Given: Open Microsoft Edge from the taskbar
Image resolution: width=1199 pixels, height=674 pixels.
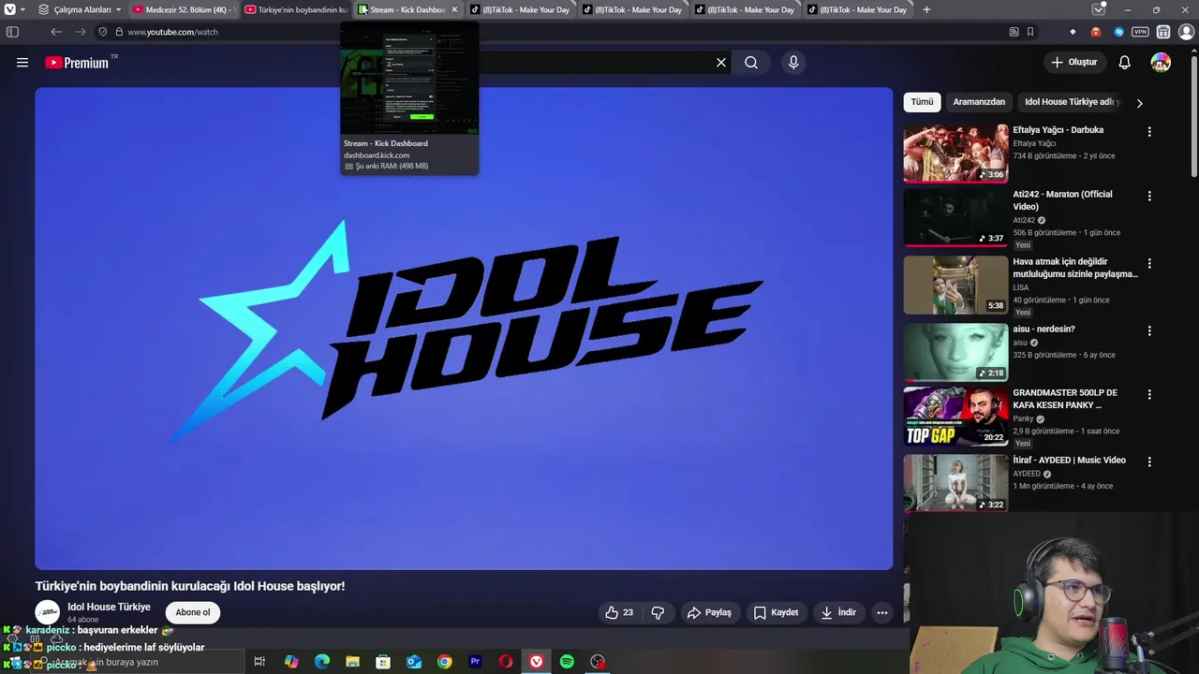Looking at the screenshot, I should tap(321, 662).
